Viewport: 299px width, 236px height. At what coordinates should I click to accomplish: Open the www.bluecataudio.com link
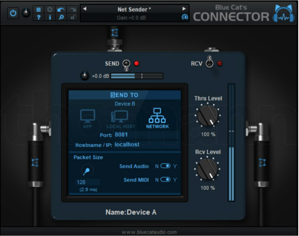pos(149,232)
